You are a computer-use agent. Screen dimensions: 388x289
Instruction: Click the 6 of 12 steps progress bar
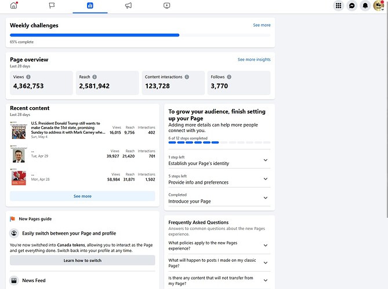pos(219,142)
